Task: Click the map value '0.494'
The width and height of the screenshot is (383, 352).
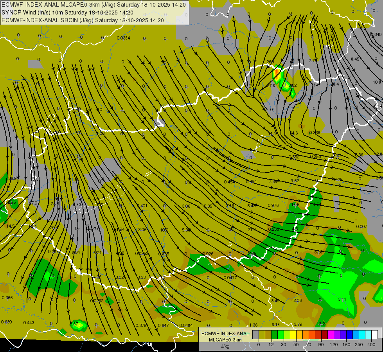Action: pos(251,181)
